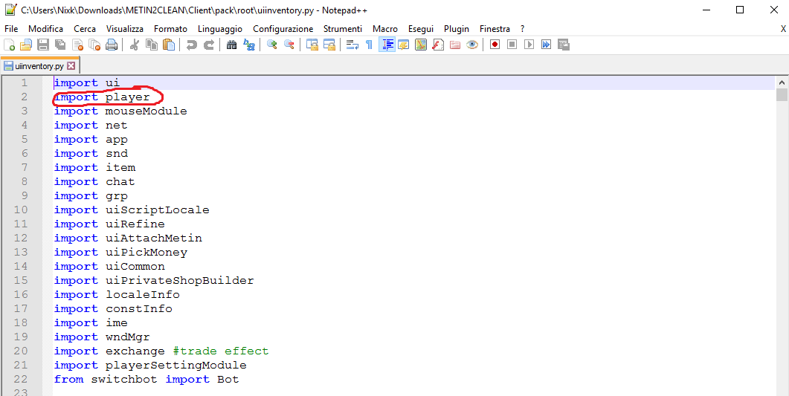
Task: Open the Function List toolbar icon
Action: [x=438, y=45]
